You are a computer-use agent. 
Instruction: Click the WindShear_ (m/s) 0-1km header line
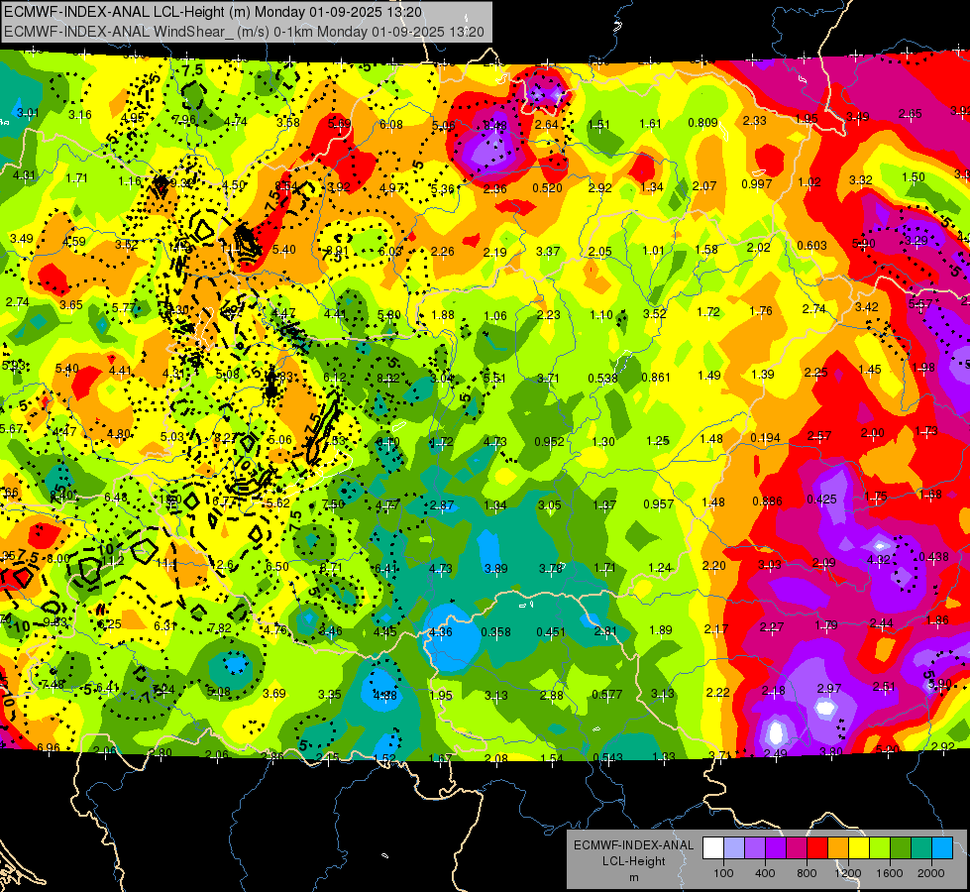point(244,32)
